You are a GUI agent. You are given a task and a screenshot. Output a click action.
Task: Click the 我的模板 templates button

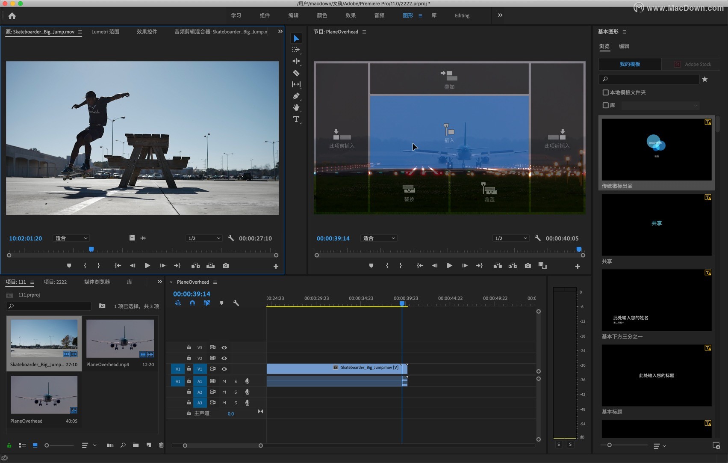point(630,64)
